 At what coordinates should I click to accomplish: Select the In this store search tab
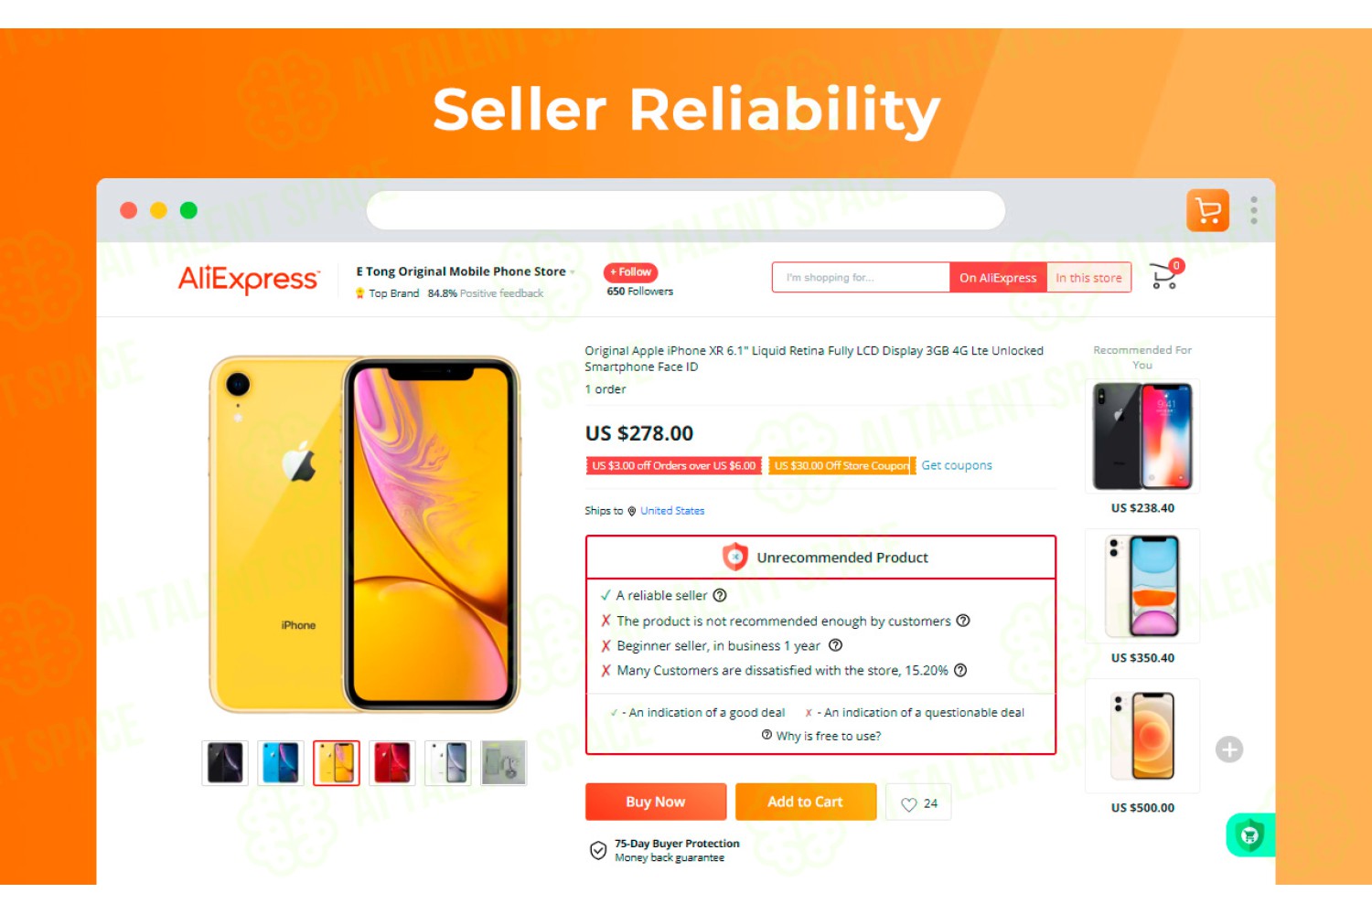click(x=1088, y=278)
